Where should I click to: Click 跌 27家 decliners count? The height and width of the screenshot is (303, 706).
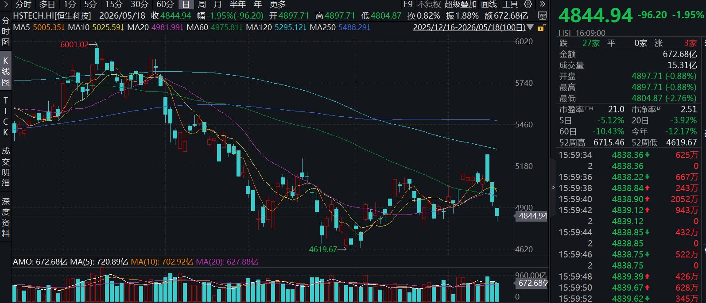(x=579, y=43)
